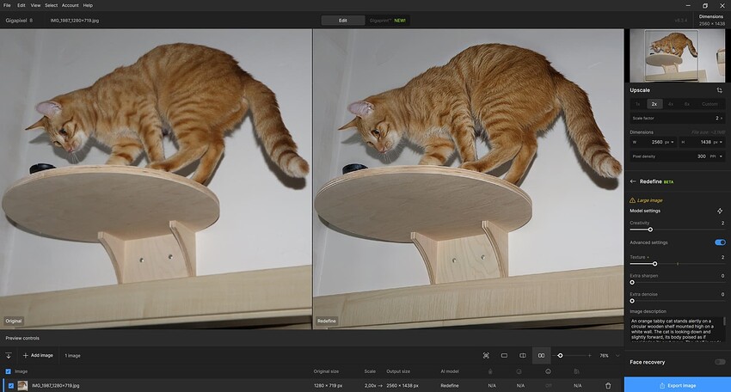The width and height of the screenshot is (731, 392).
Task: Open the width unit px dropdown
Action: (669, 142)
